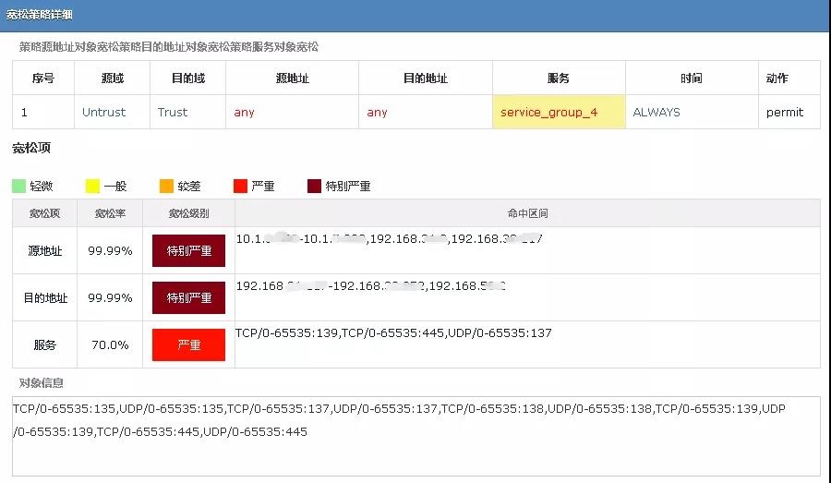
Task: Open the service_group_4 service link
Action: 548,113
